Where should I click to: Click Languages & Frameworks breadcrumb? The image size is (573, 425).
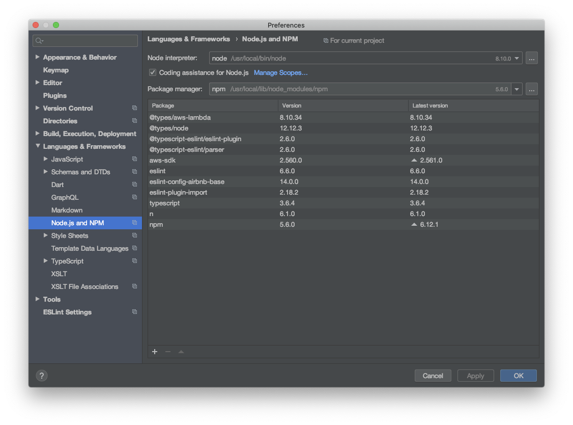[x=189, y=39]
